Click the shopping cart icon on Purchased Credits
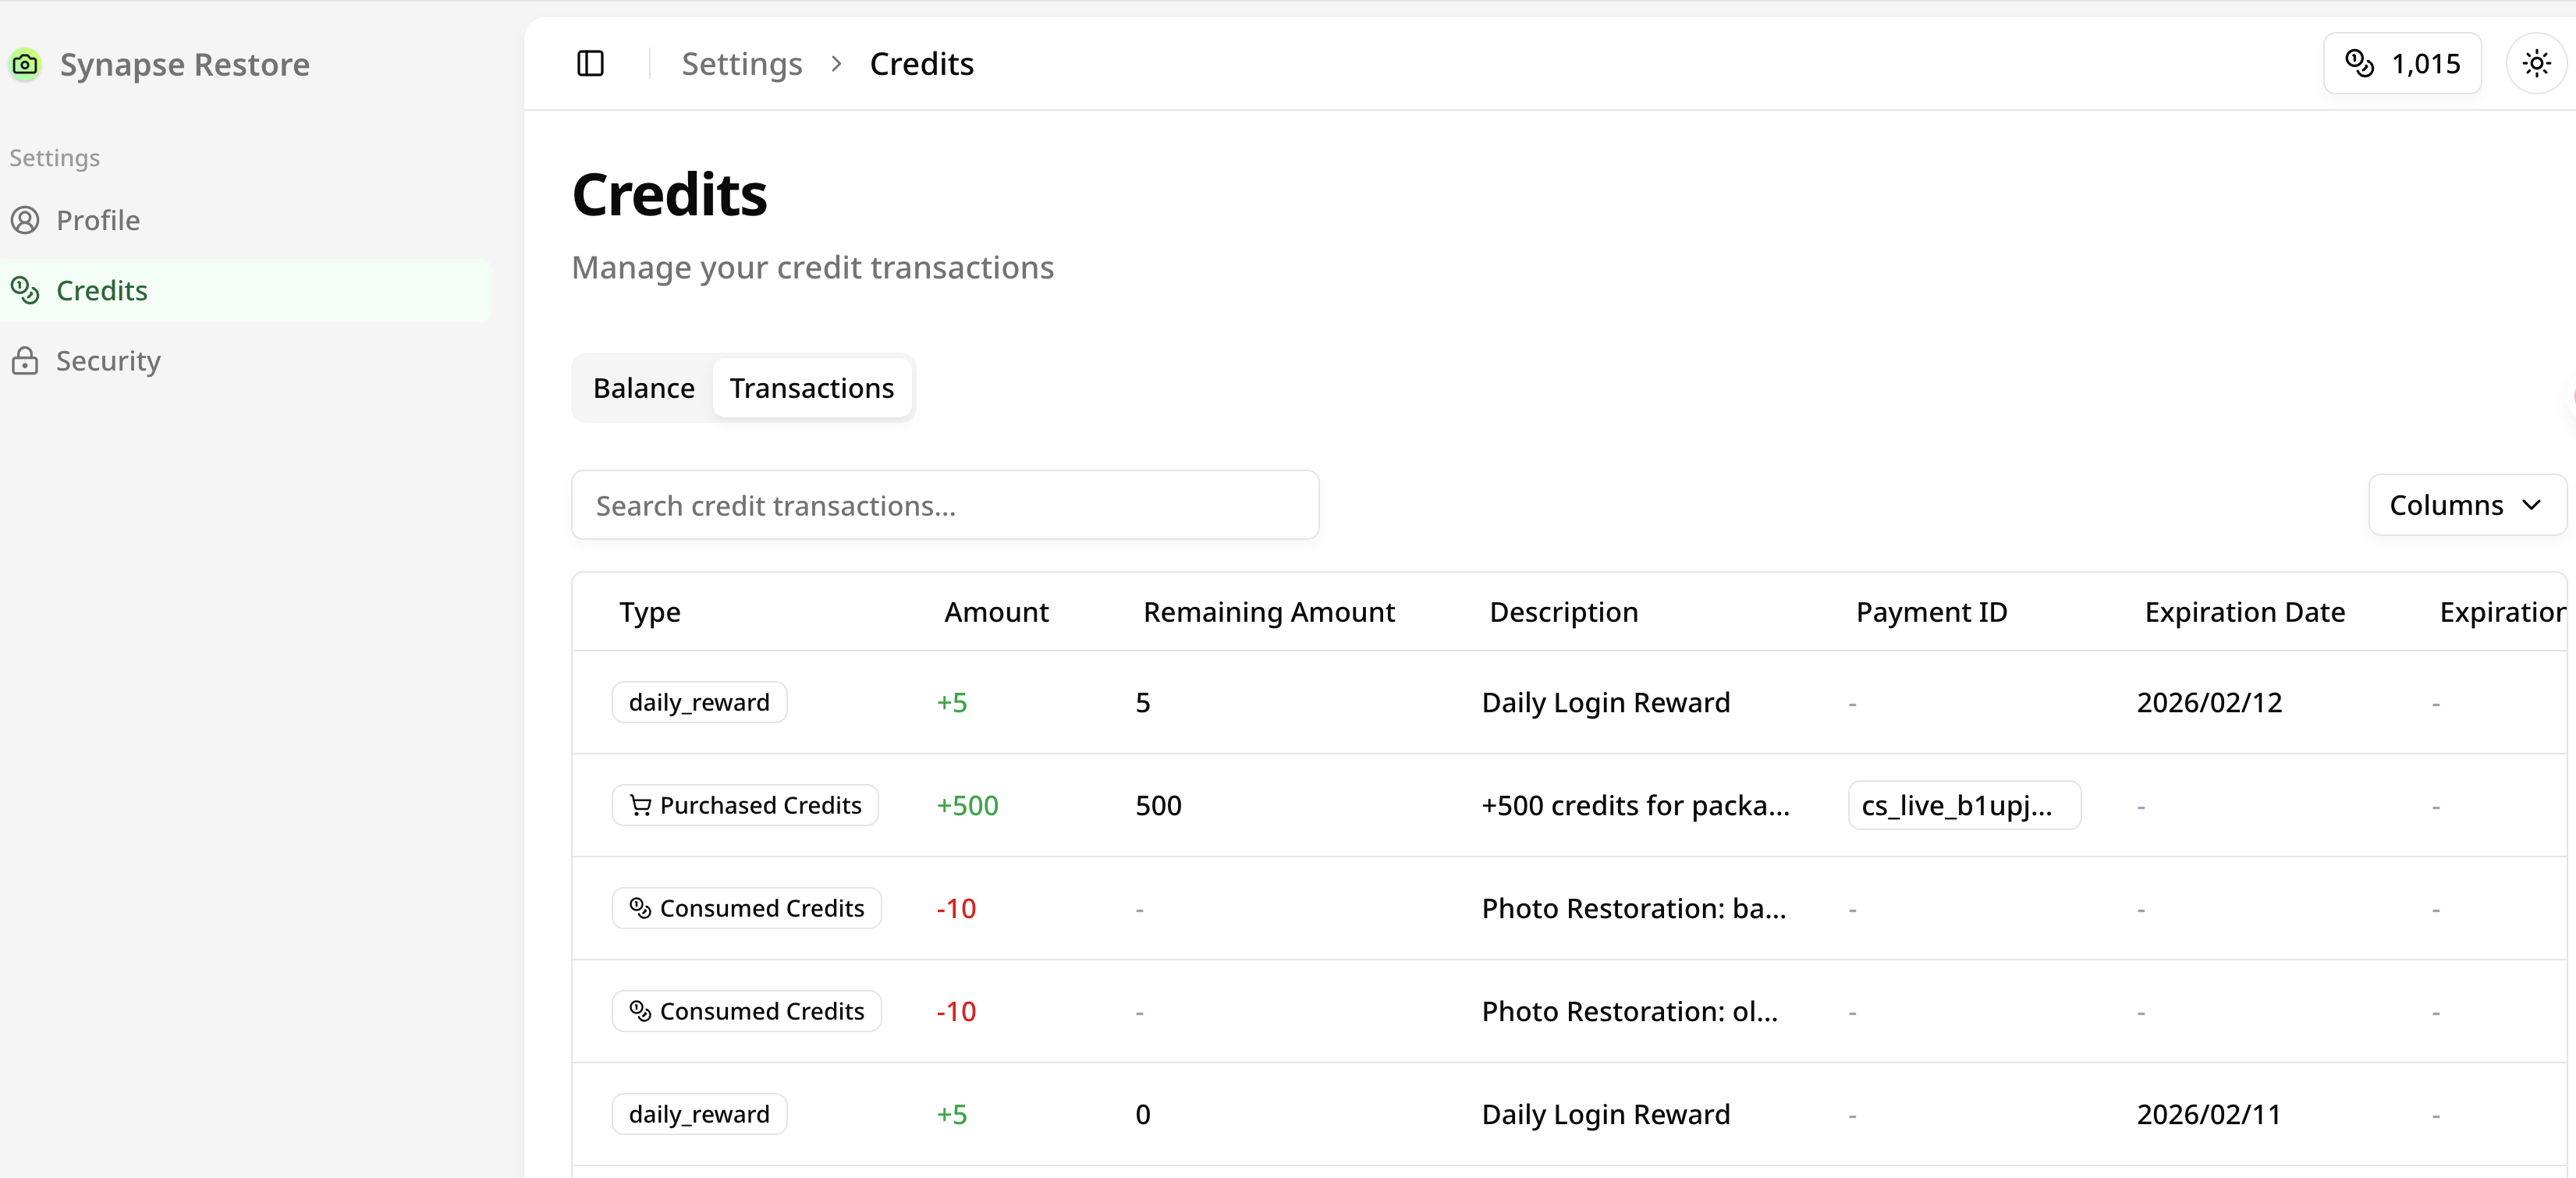Screen dimensions: 2576x1178 click(640, 805)
